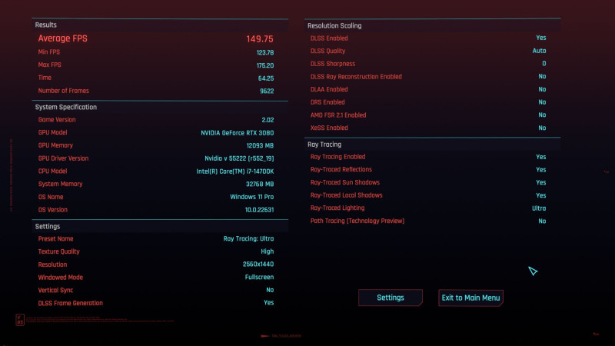Click the Resolution Scaling header

click(x=334, y=25)
